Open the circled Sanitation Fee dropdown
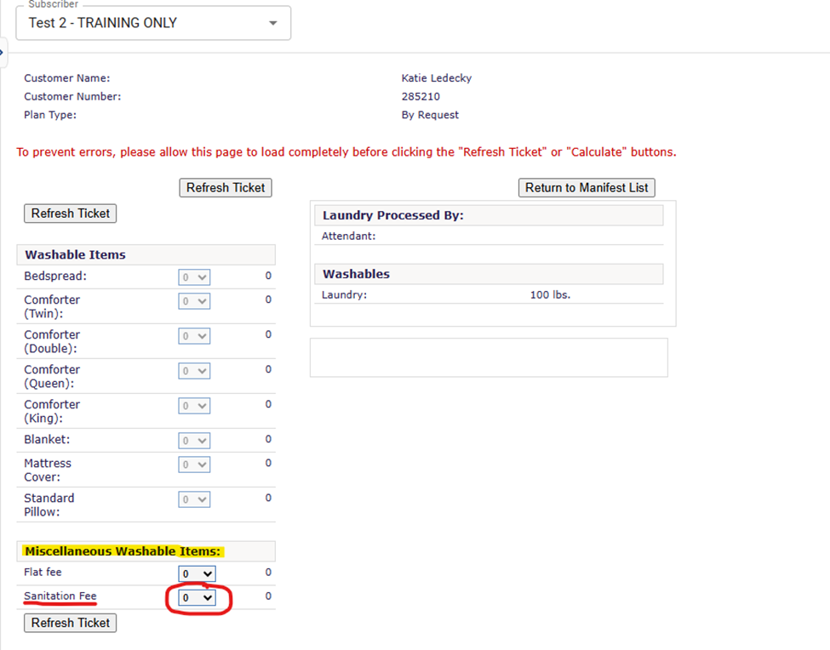This screenshot has width=830, height=650. coord(197,598)
